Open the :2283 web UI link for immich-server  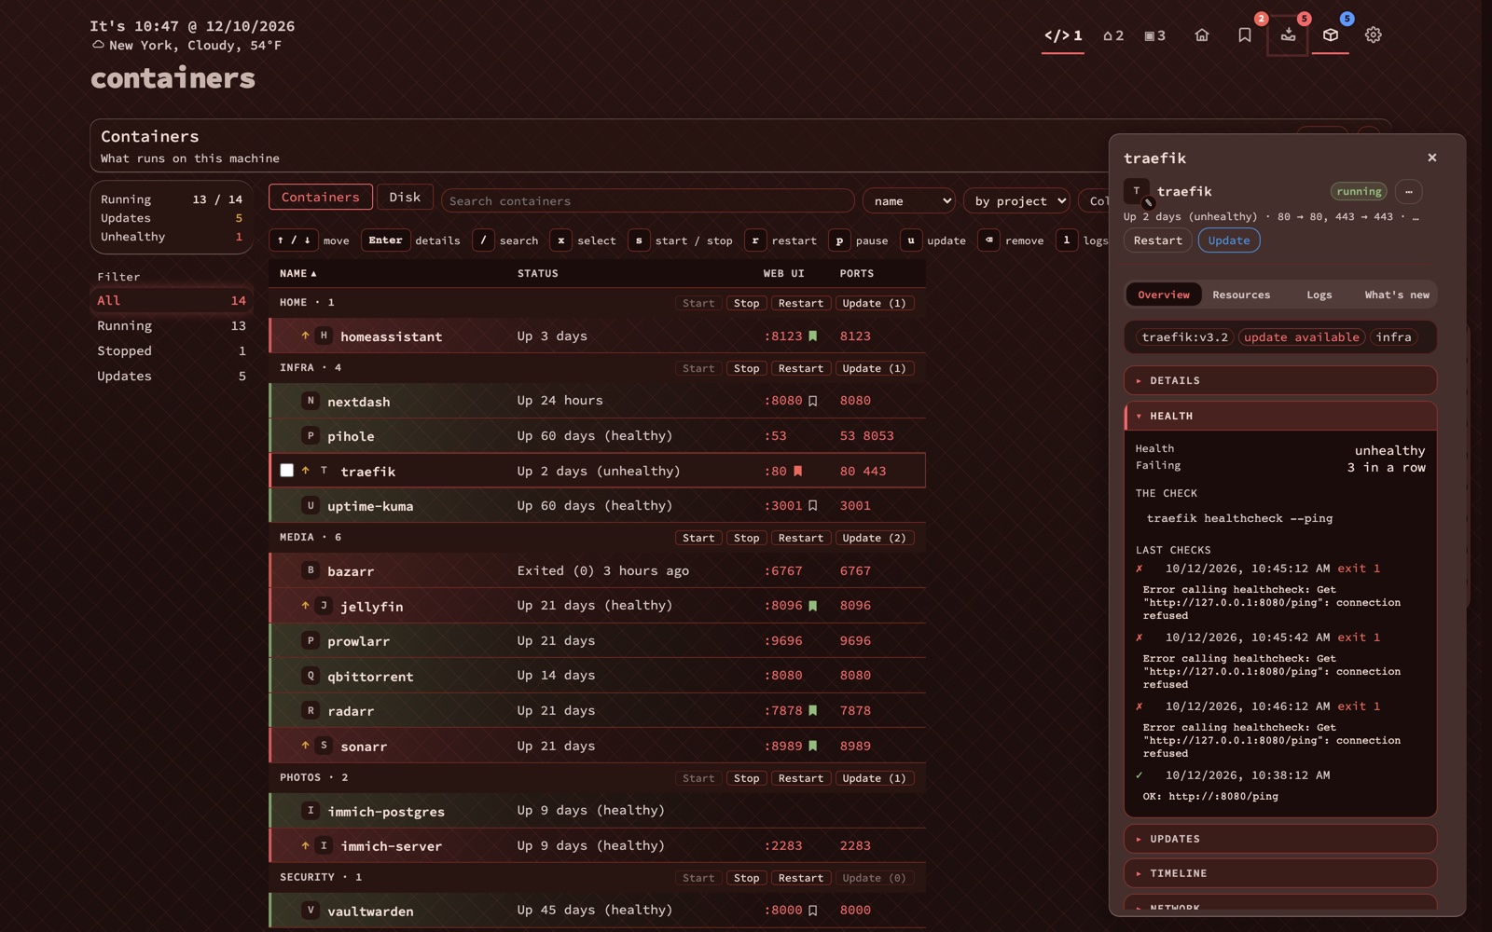pos(783,846)
